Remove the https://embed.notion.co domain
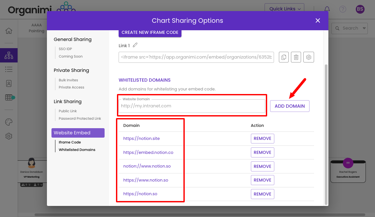 click(x=262, y=152)
